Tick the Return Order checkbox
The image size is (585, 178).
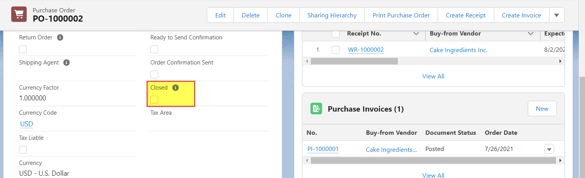pyautogui.click(x=23, y=49)
